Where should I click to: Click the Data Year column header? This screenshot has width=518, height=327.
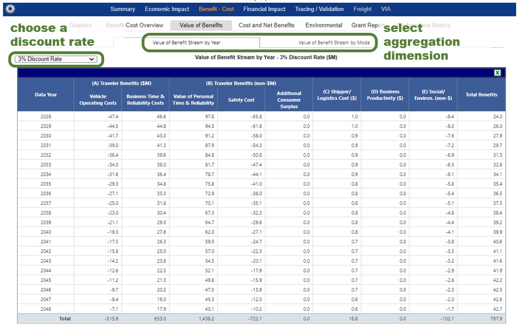(x=46, y=95)
